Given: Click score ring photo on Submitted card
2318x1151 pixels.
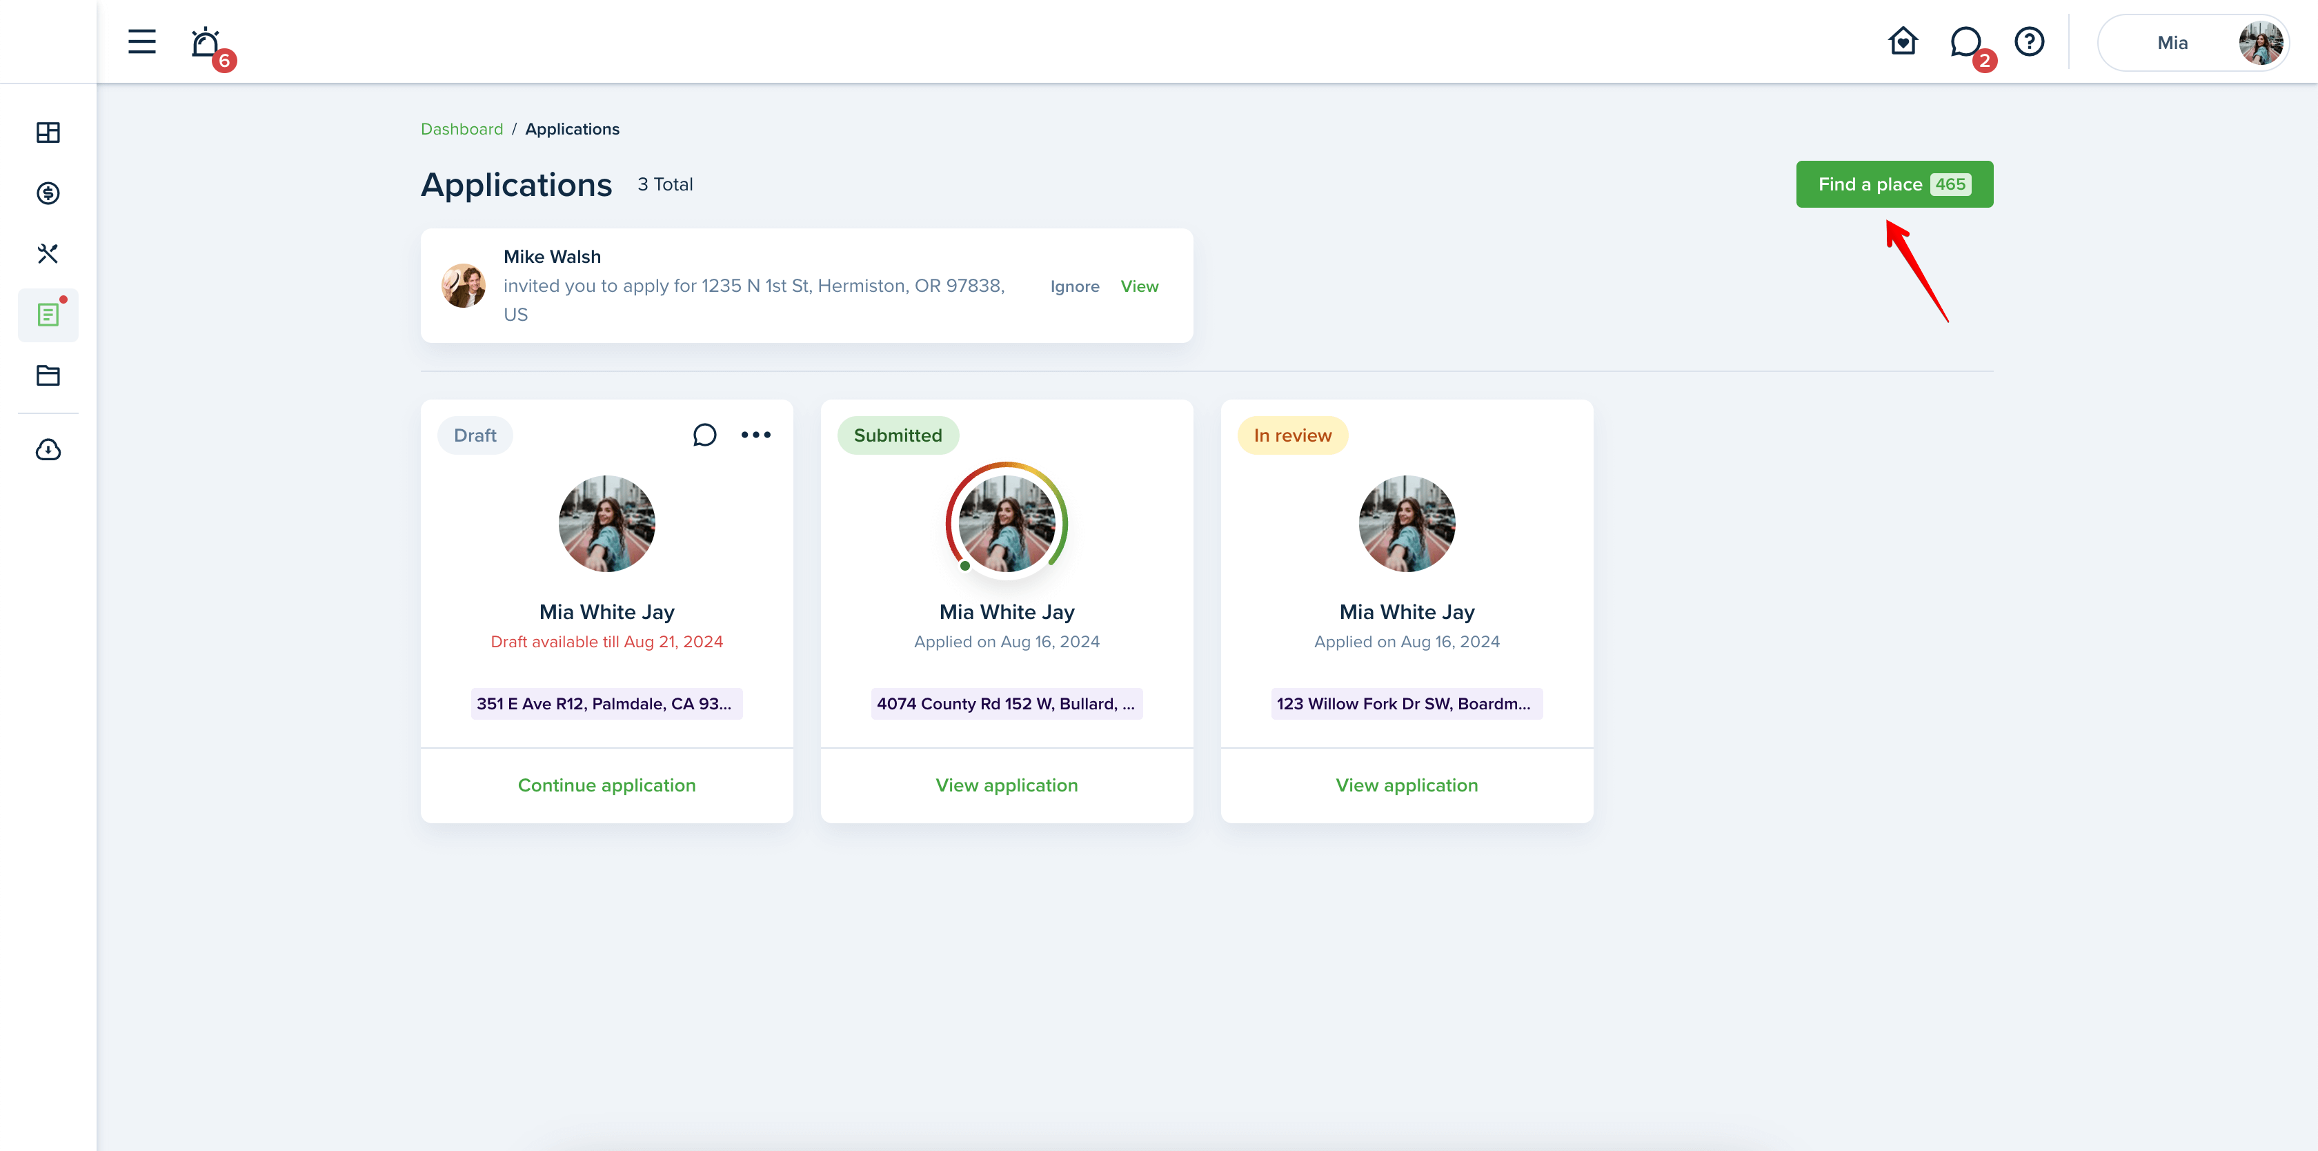Looking at the screenshot, I should point(1006,523).
